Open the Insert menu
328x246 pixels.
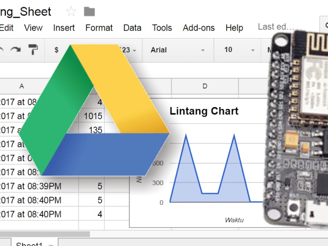point(64,28)
